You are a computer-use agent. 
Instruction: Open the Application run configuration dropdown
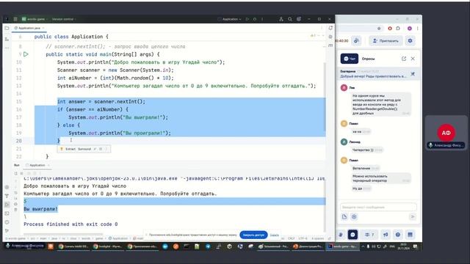pyautogui.click(x=230, y=19)
